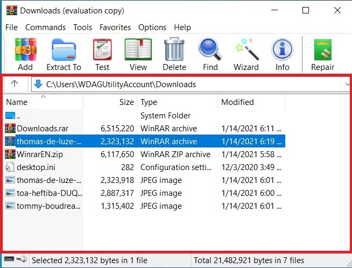Select the Downloads.rar file name
352x268 pixels.
pos(43,129)
